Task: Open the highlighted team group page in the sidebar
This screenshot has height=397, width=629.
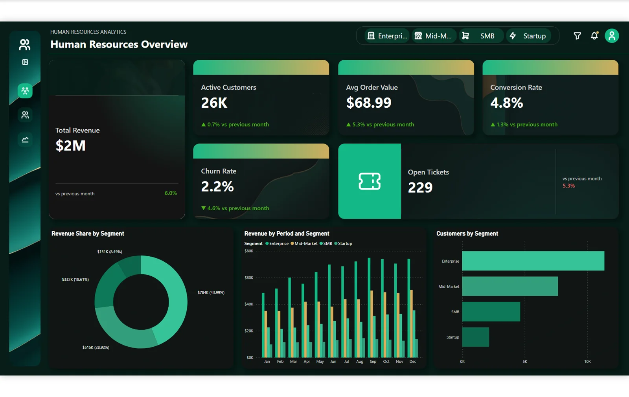Action: point(25,91)
